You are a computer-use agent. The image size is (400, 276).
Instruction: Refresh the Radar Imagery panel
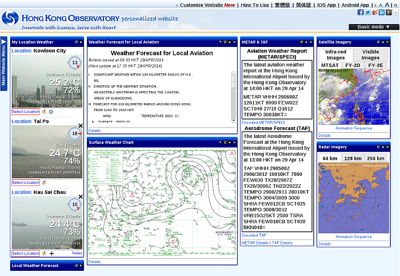click(x=378, y=147)
